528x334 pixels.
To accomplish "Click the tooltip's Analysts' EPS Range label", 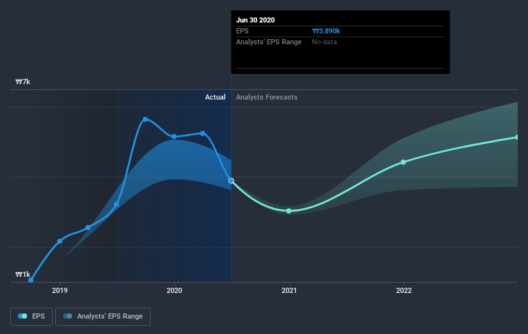I will pos(269,42).
